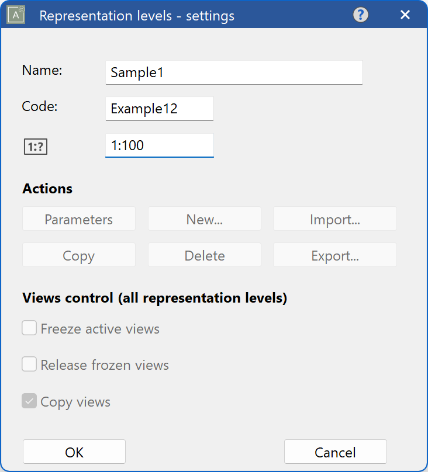Click the Actions heading
This screenshot has width=428, height=472.
pos(47,189)
